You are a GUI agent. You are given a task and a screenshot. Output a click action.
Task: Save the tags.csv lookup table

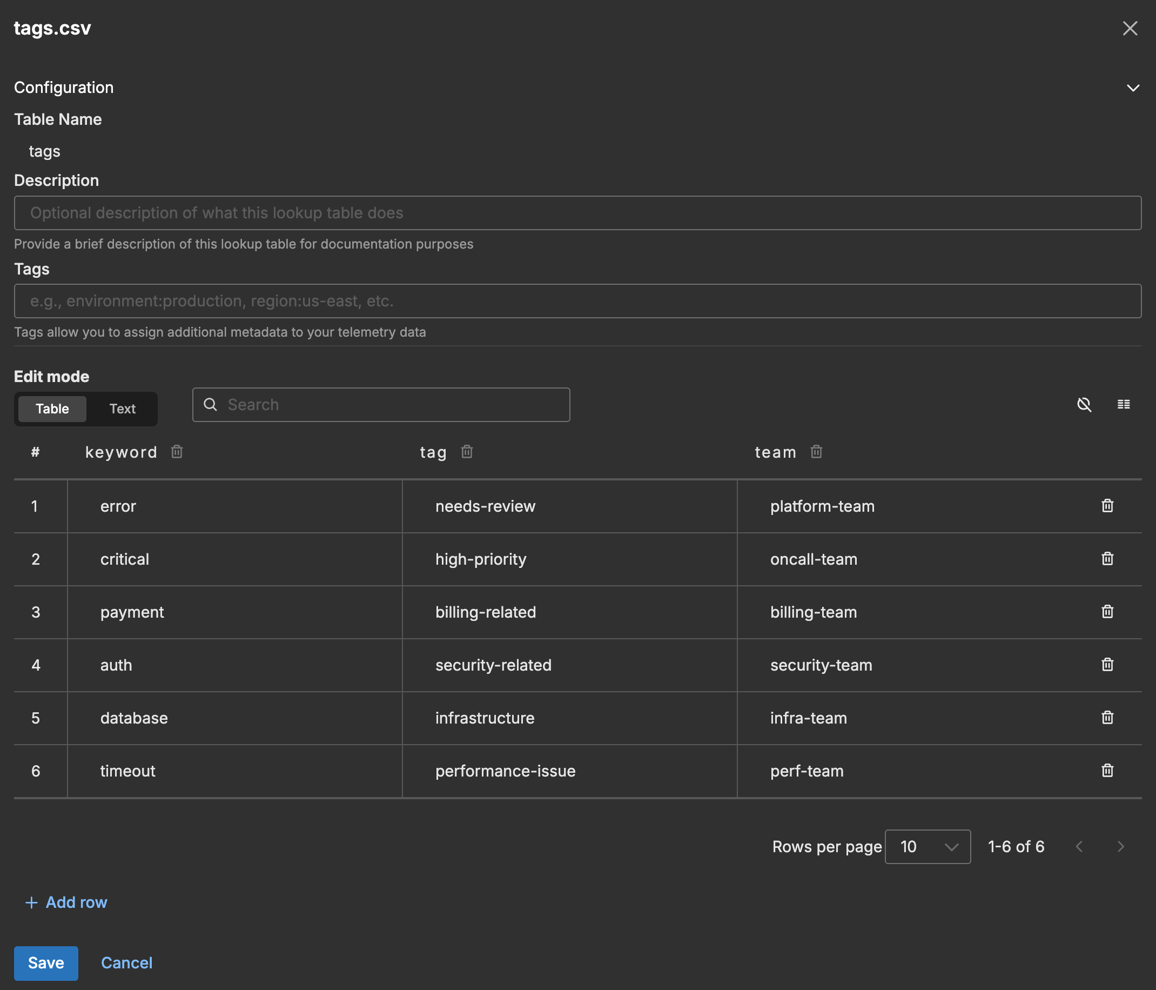click(x=46, y=963)
